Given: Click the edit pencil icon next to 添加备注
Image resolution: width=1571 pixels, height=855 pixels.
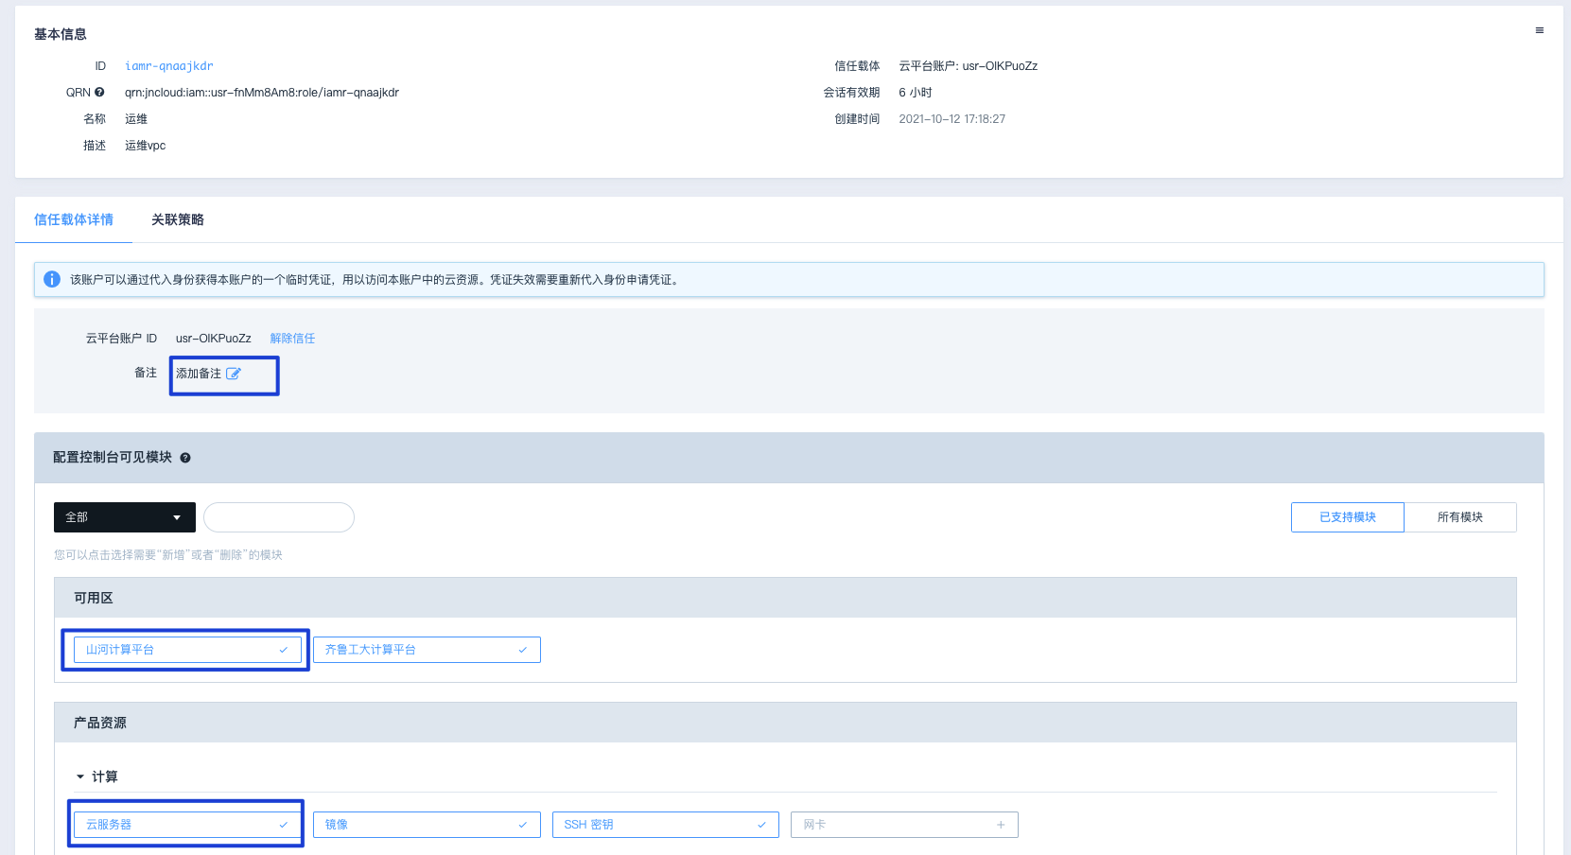Looking at the screenshot, I should pos(234,374).
